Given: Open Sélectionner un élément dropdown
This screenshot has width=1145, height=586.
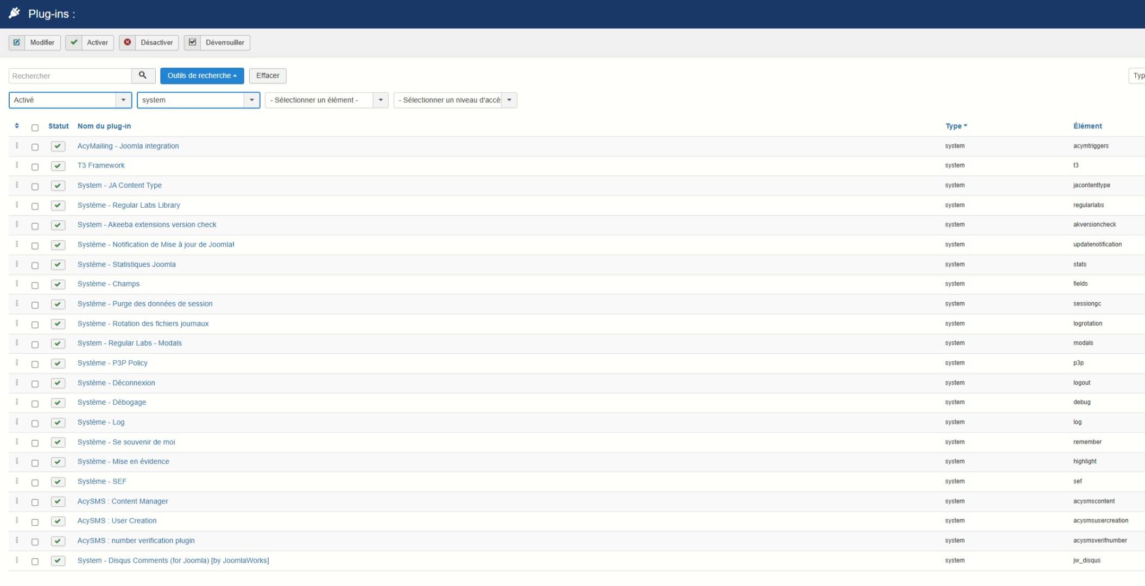Looking at the screenshot, I should pos(326,100).
